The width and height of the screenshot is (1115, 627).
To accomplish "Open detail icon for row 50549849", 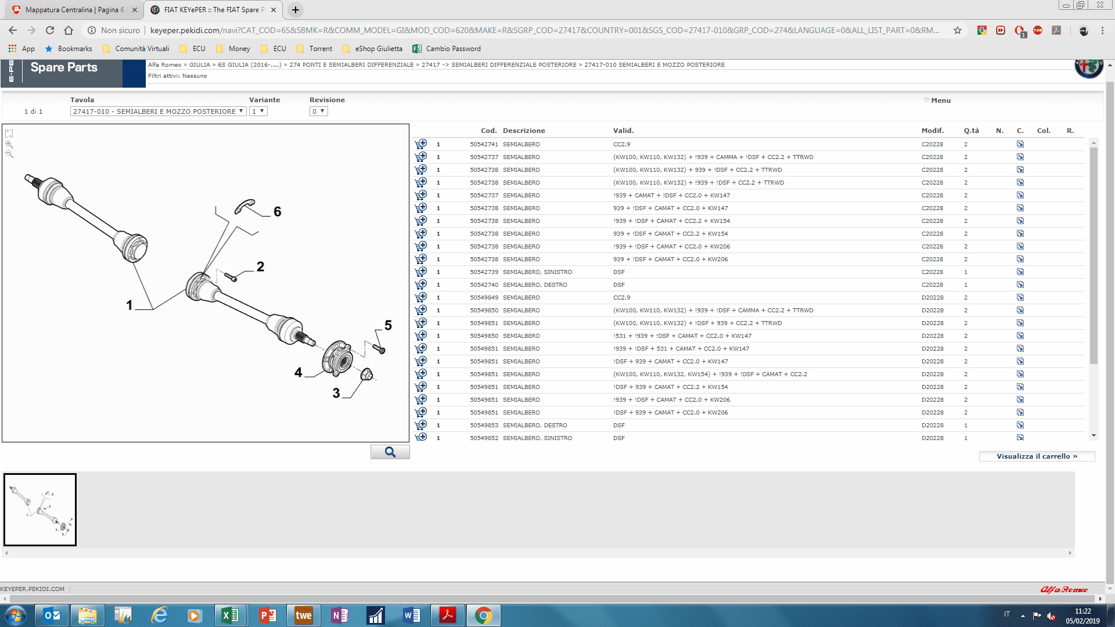I will coord(1020,297).
